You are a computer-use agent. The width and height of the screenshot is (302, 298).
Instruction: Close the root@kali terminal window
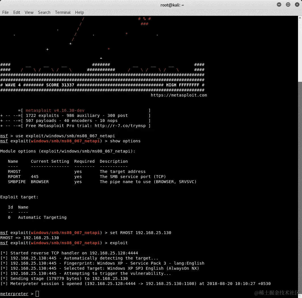(x=297, y=5)
